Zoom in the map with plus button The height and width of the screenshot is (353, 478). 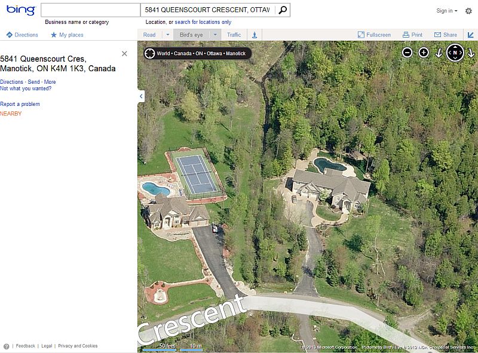424,53
